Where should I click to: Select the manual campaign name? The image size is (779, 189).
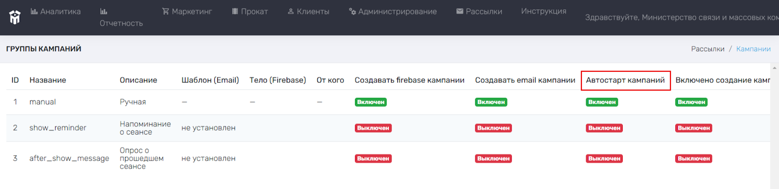pyautogui.click(x=43, y=102)
